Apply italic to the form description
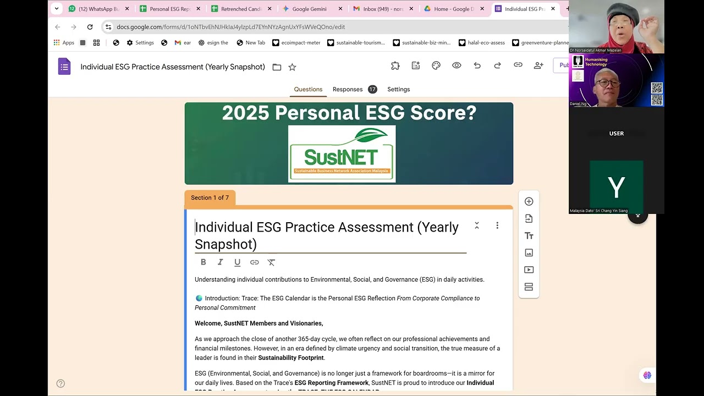This screenshot has height=396, width=704. pos(220,262)
